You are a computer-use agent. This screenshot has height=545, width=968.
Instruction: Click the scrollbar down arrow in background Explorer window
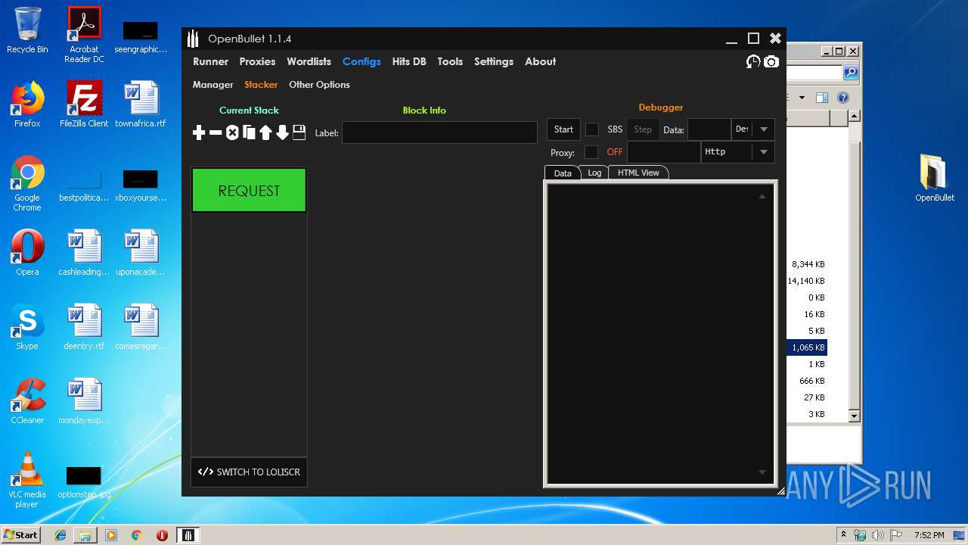(854, 416)
